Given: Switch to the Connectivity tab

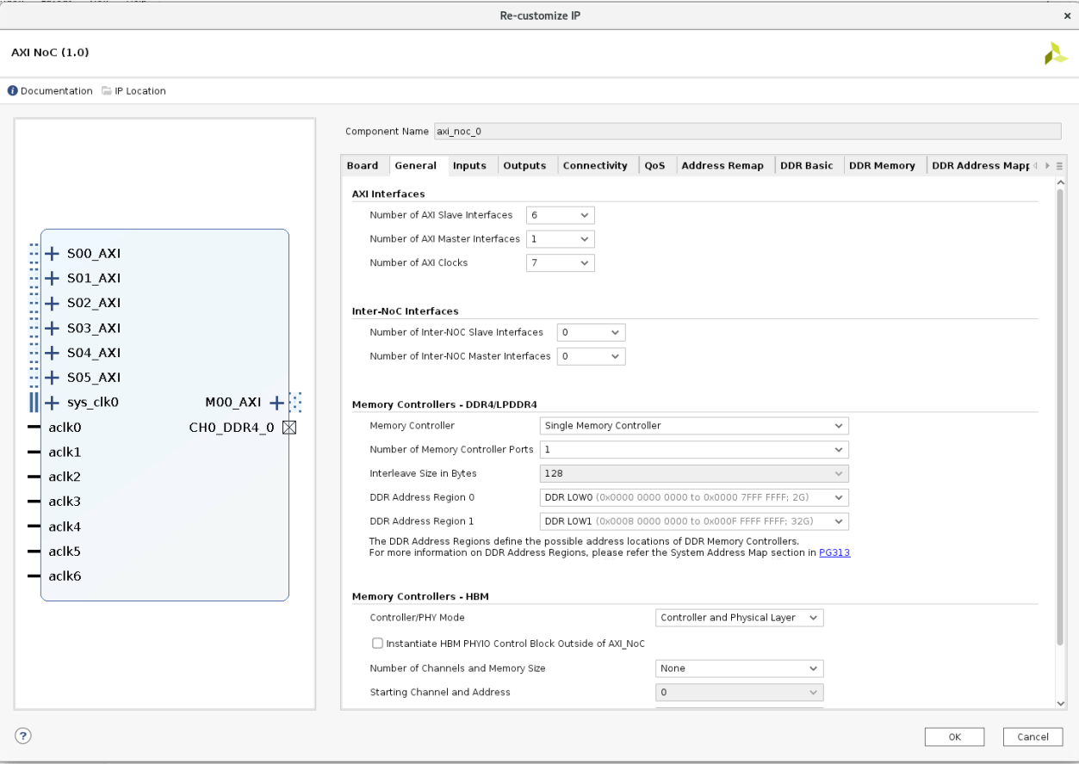Looking at the screenshot, I should pyautogui.click(x=594, y=166).
